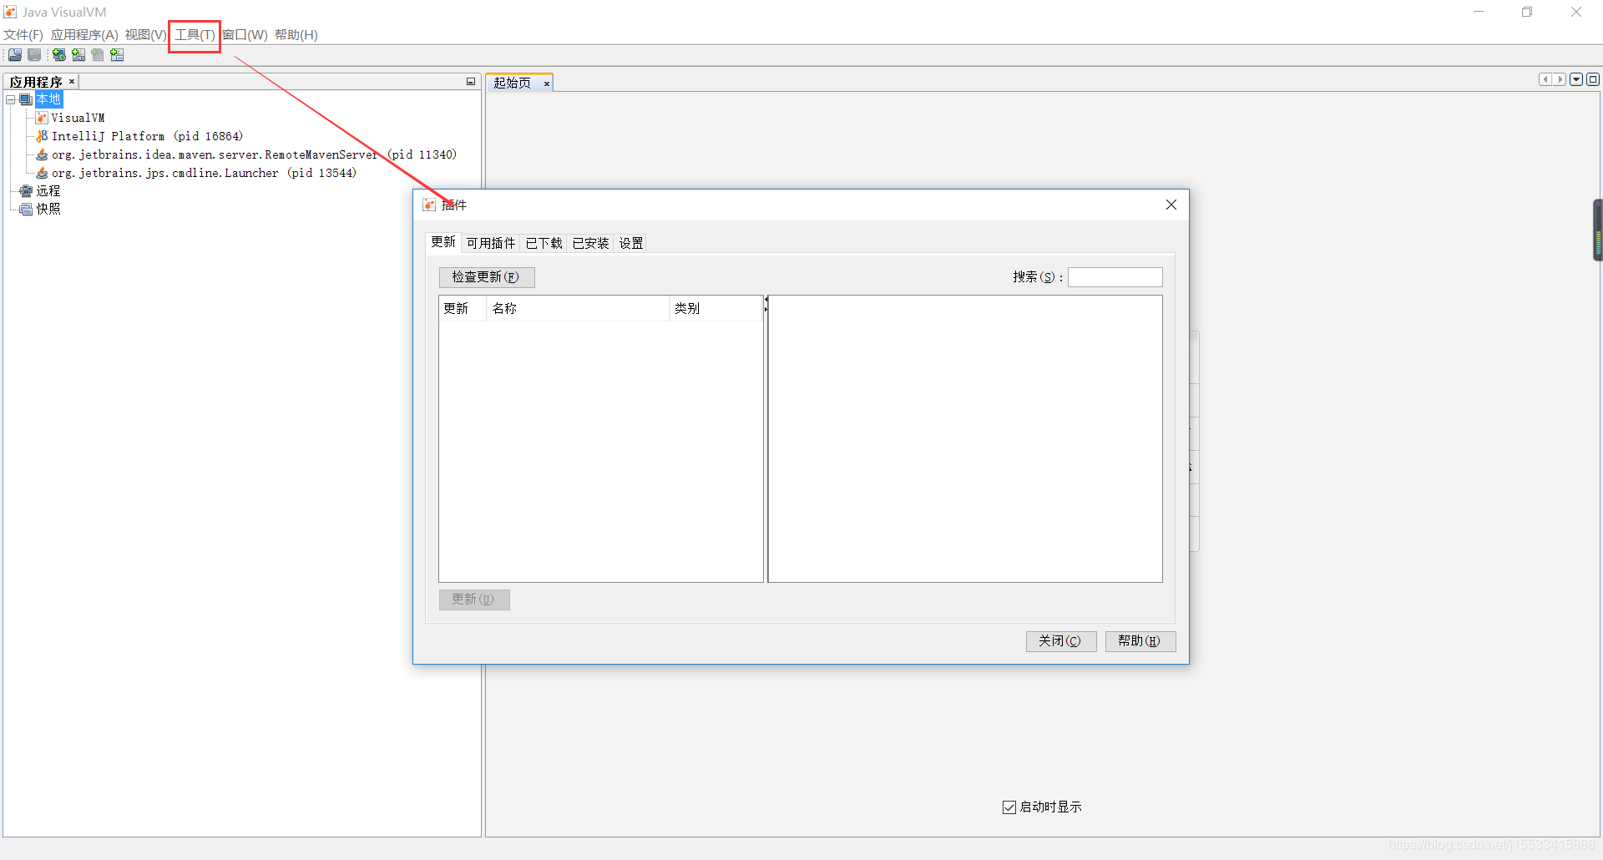1603x860 pixels.
Task: Minimize the 应用程序 panel
Action: [471, 82]
